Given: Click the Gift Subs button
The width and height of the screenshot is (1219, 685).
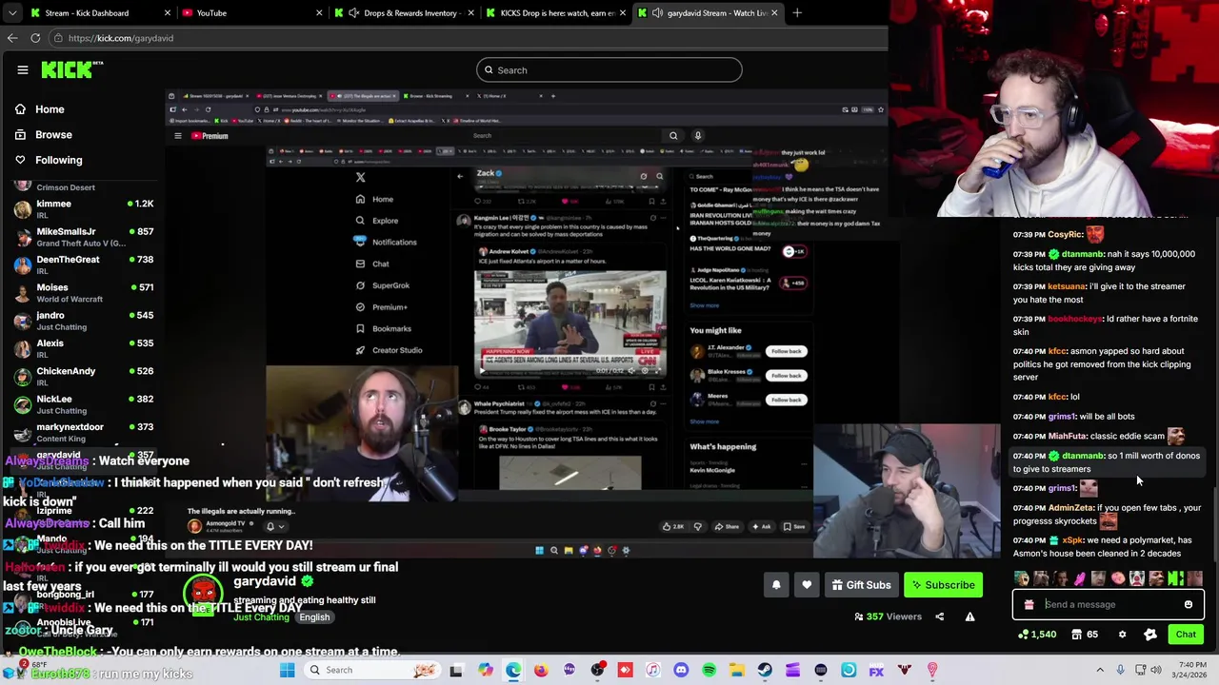Looking at the screenshot, I should tap(861, 585).
